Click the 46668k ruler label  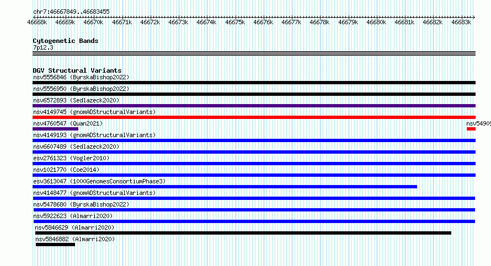coord(37,22)
